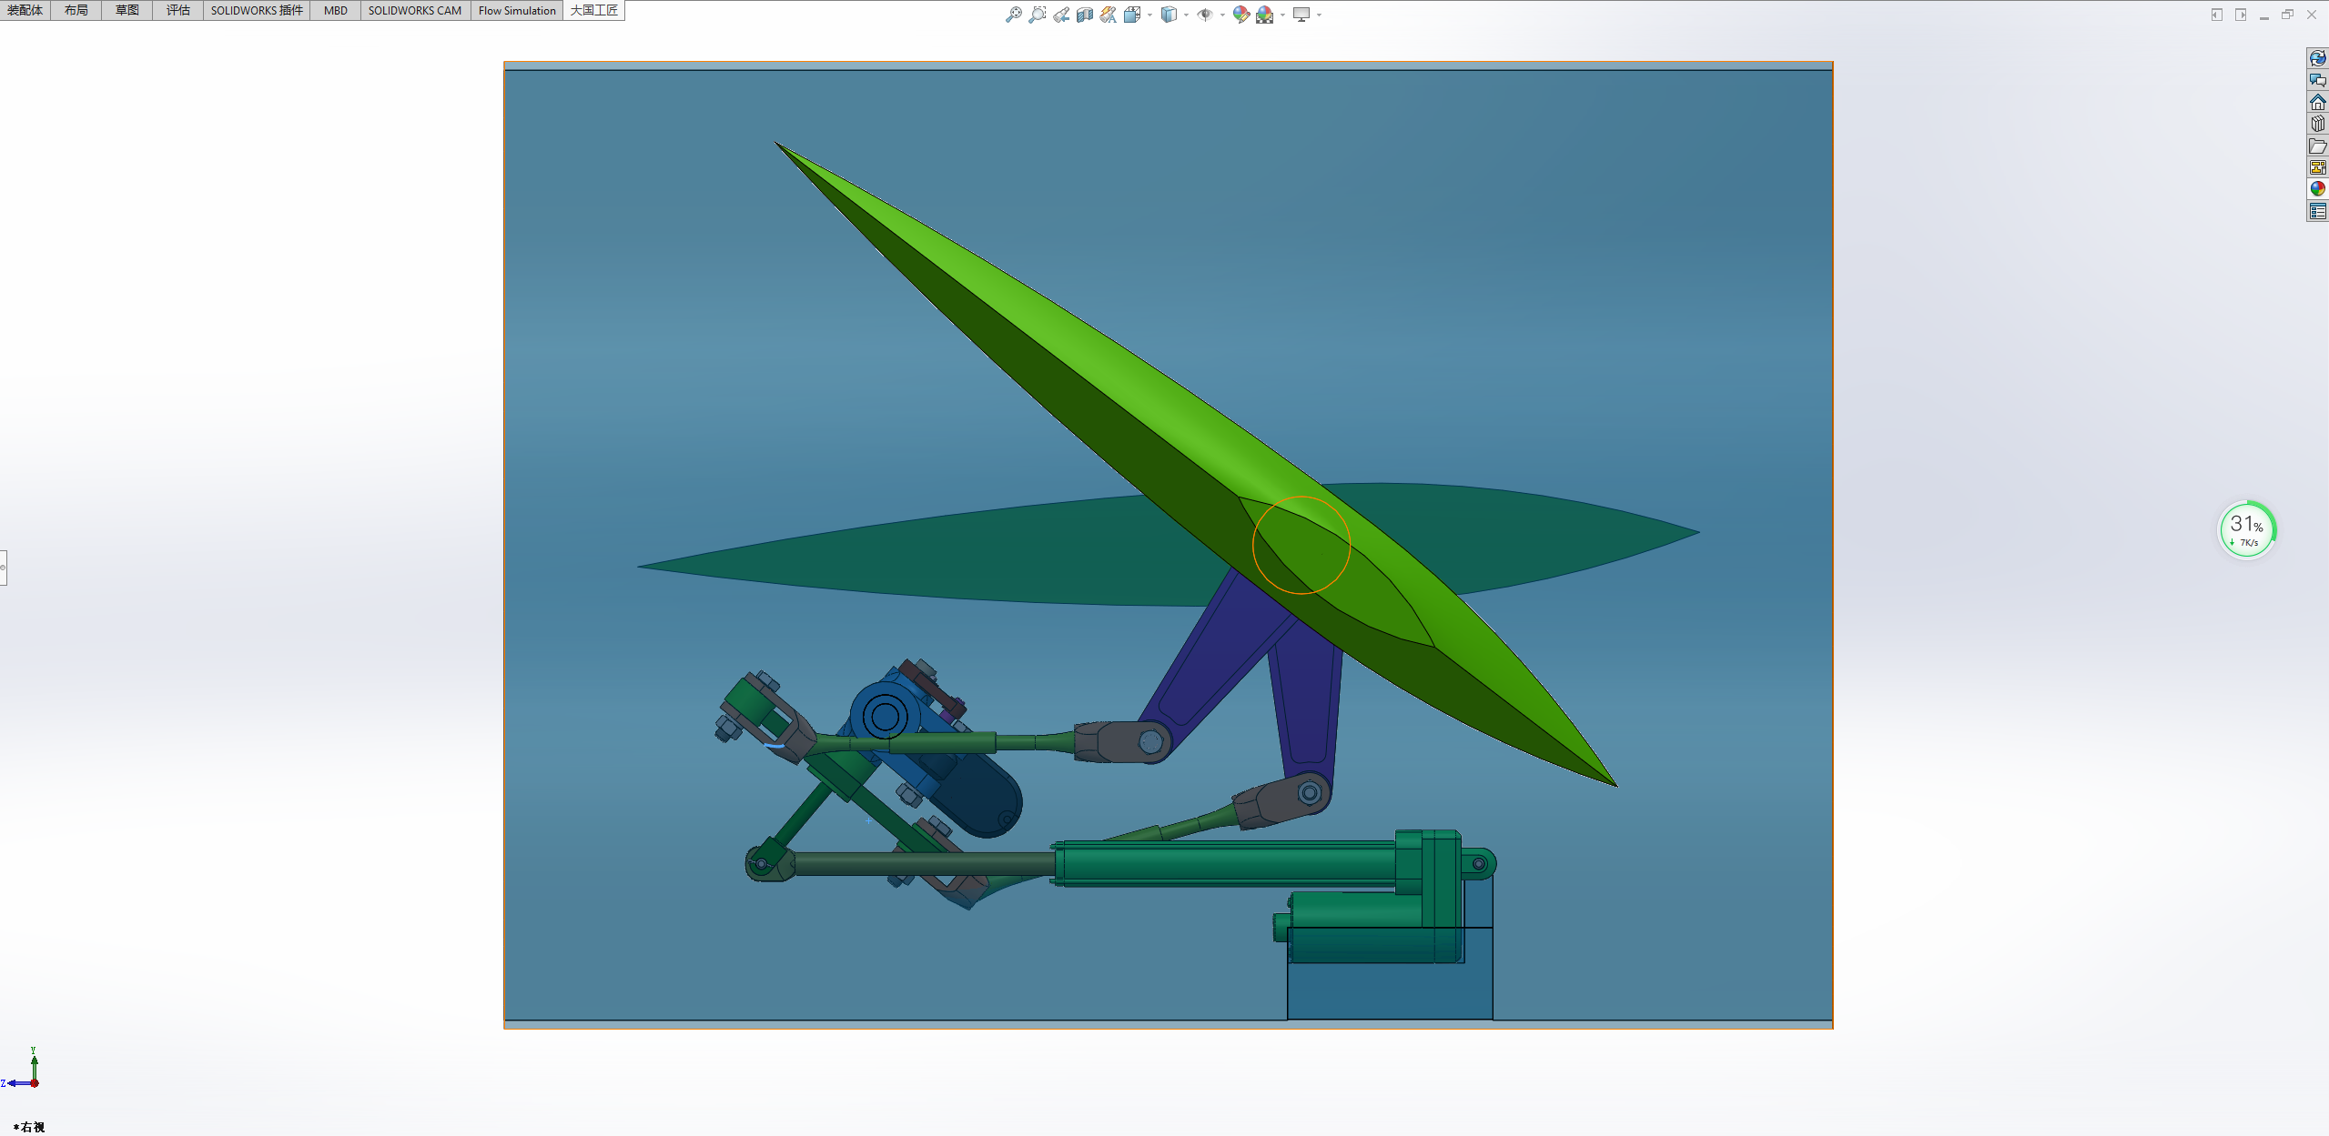
Task: Toggle the Hide/Show Items eye icon
Action: click(x=1204, y=15)
